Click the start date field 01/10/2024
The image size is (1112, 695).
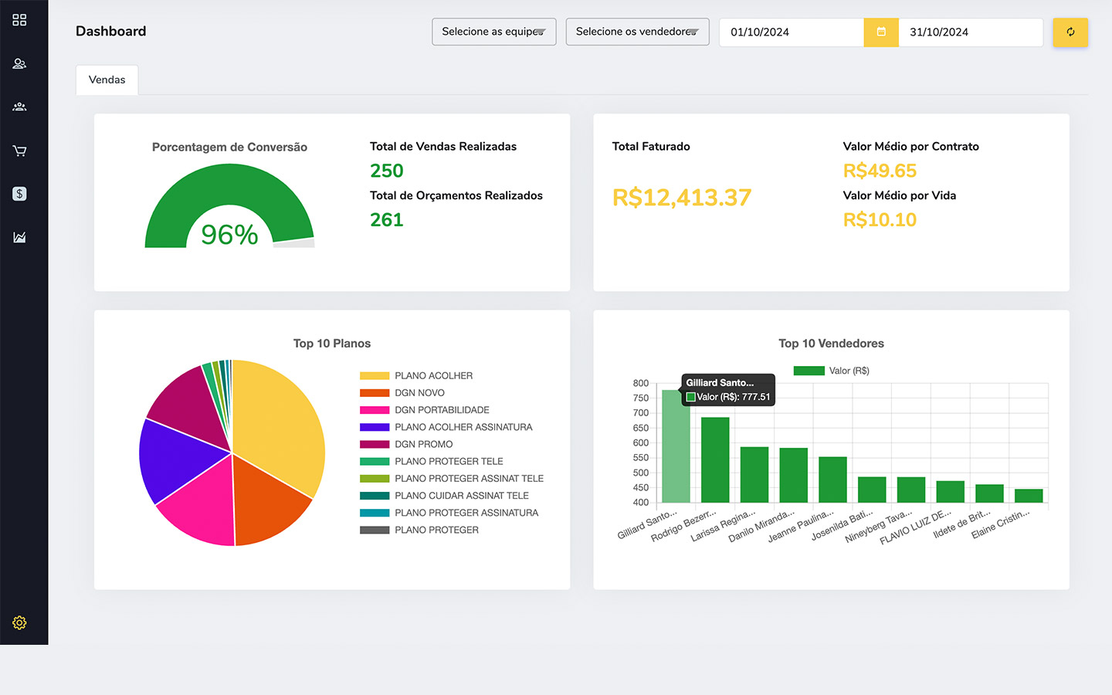point(791,32)
